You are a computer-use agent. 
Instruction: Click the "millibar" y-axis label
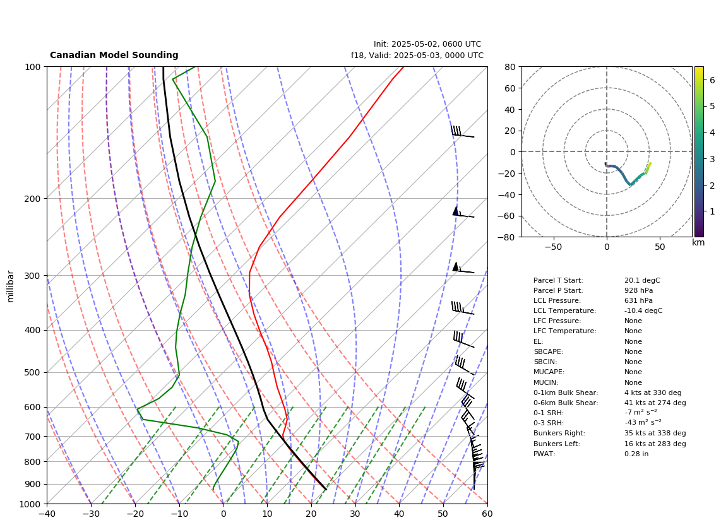pos(11,286)
